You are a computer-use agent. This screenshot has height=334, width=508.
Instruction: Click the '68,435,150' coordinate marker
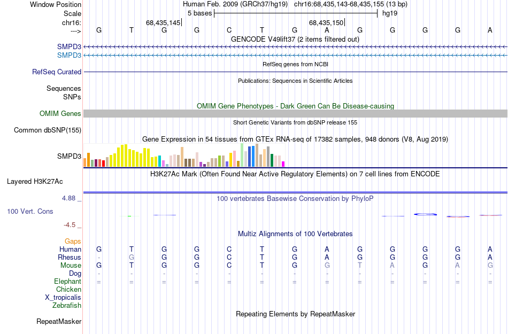pyautogui.click(x=326, y=22)
